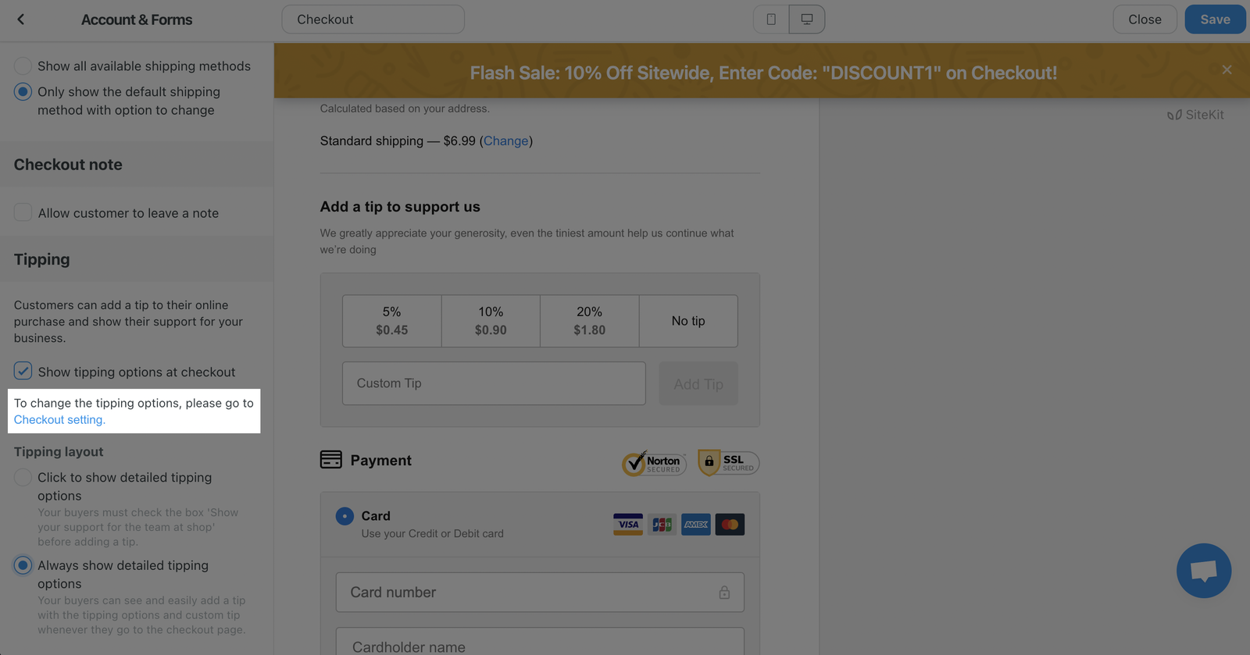This screenshot has height=655, width=1250.
Task: Dismiss the Flash Sale banner
Action: pos(1227,69)
